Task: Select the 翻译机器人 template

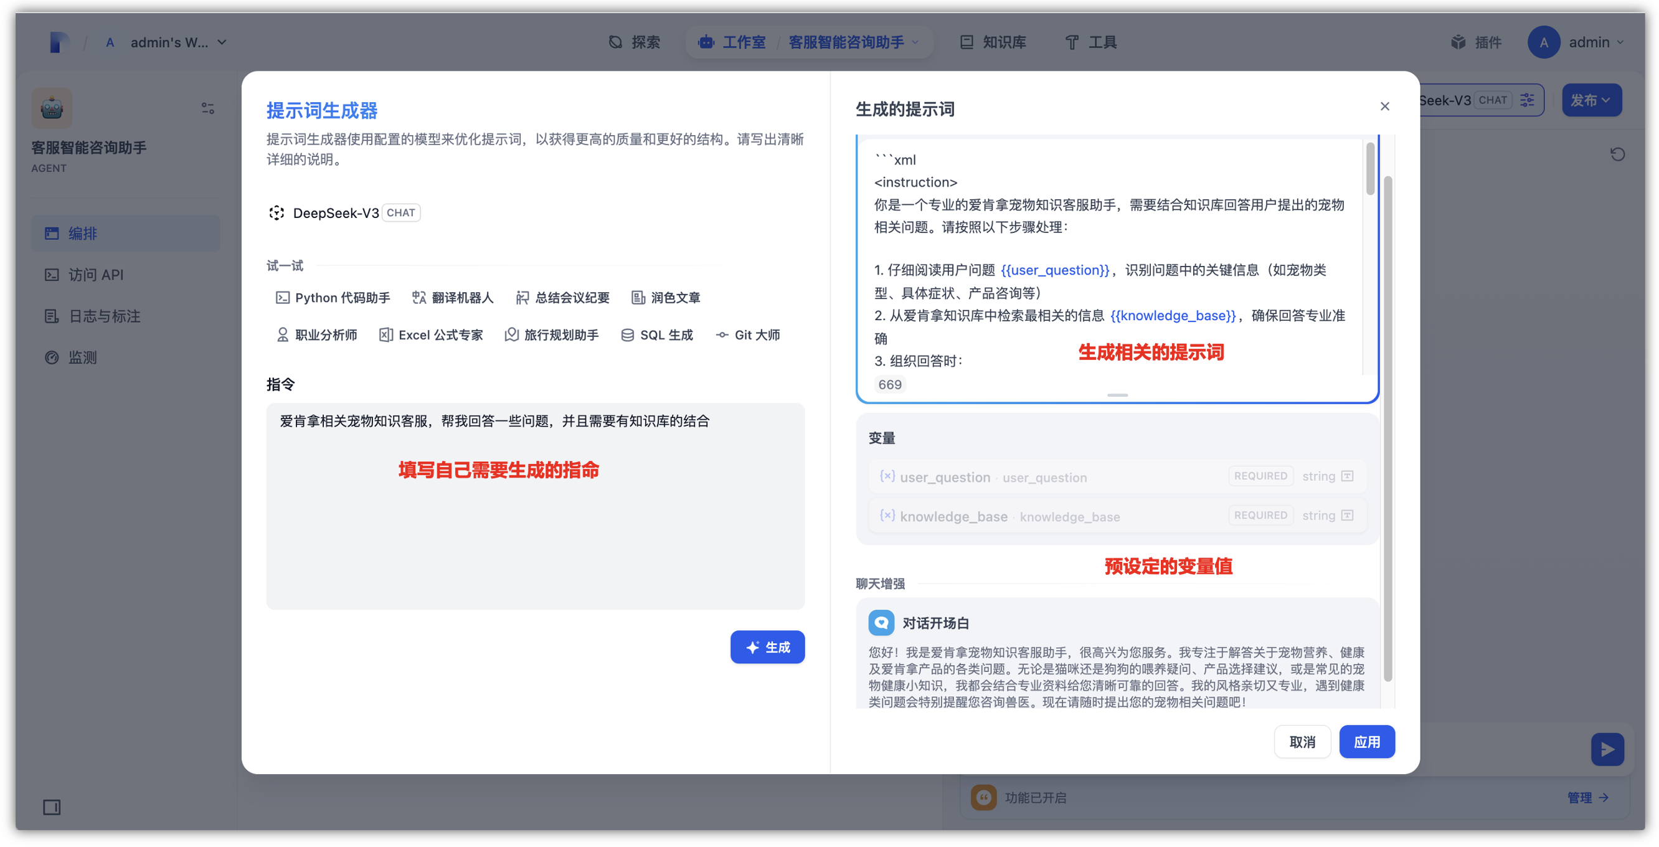Action: pos(453,298)
